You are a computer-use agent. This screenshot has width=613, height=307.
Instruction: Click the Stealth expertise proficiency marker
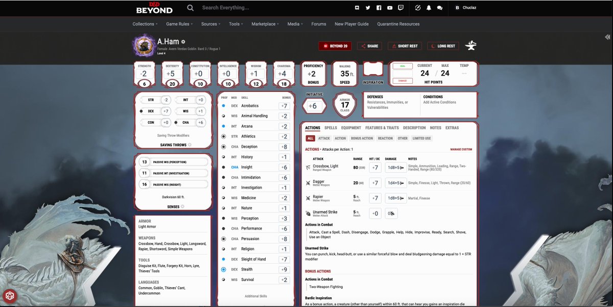(x=223, y=269)
